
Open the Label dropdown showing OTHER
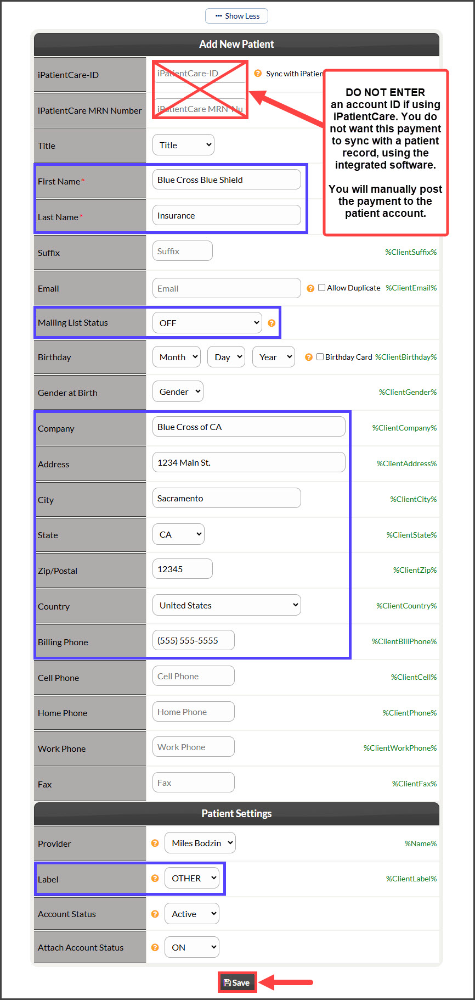[192, 878]
